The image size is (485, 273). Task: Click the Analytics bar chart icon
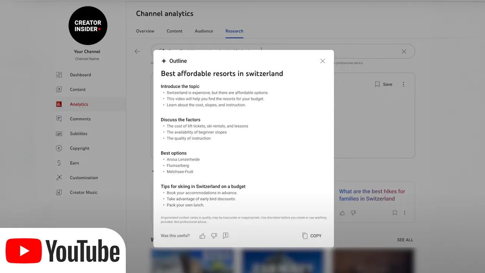pyautogui.click(x=59, y=104)
